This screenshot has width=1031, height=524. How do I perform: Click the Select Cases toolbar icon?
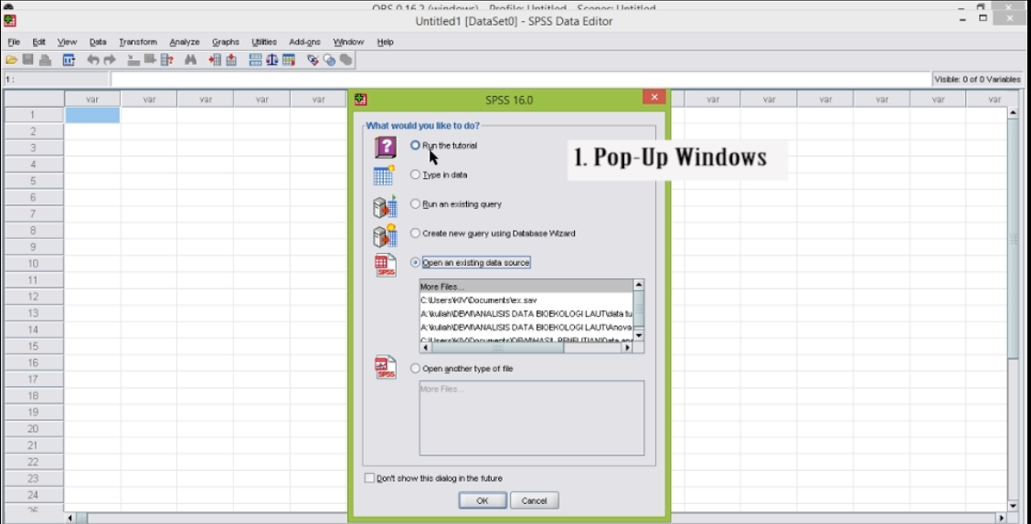point(289,59)
